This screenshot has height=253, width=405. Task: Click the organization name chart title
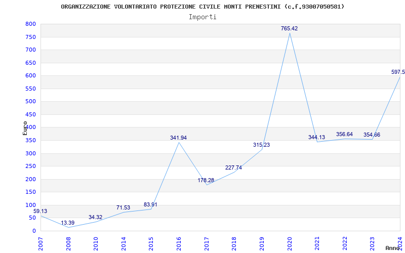pyautogui.click(x=203, y=7)
